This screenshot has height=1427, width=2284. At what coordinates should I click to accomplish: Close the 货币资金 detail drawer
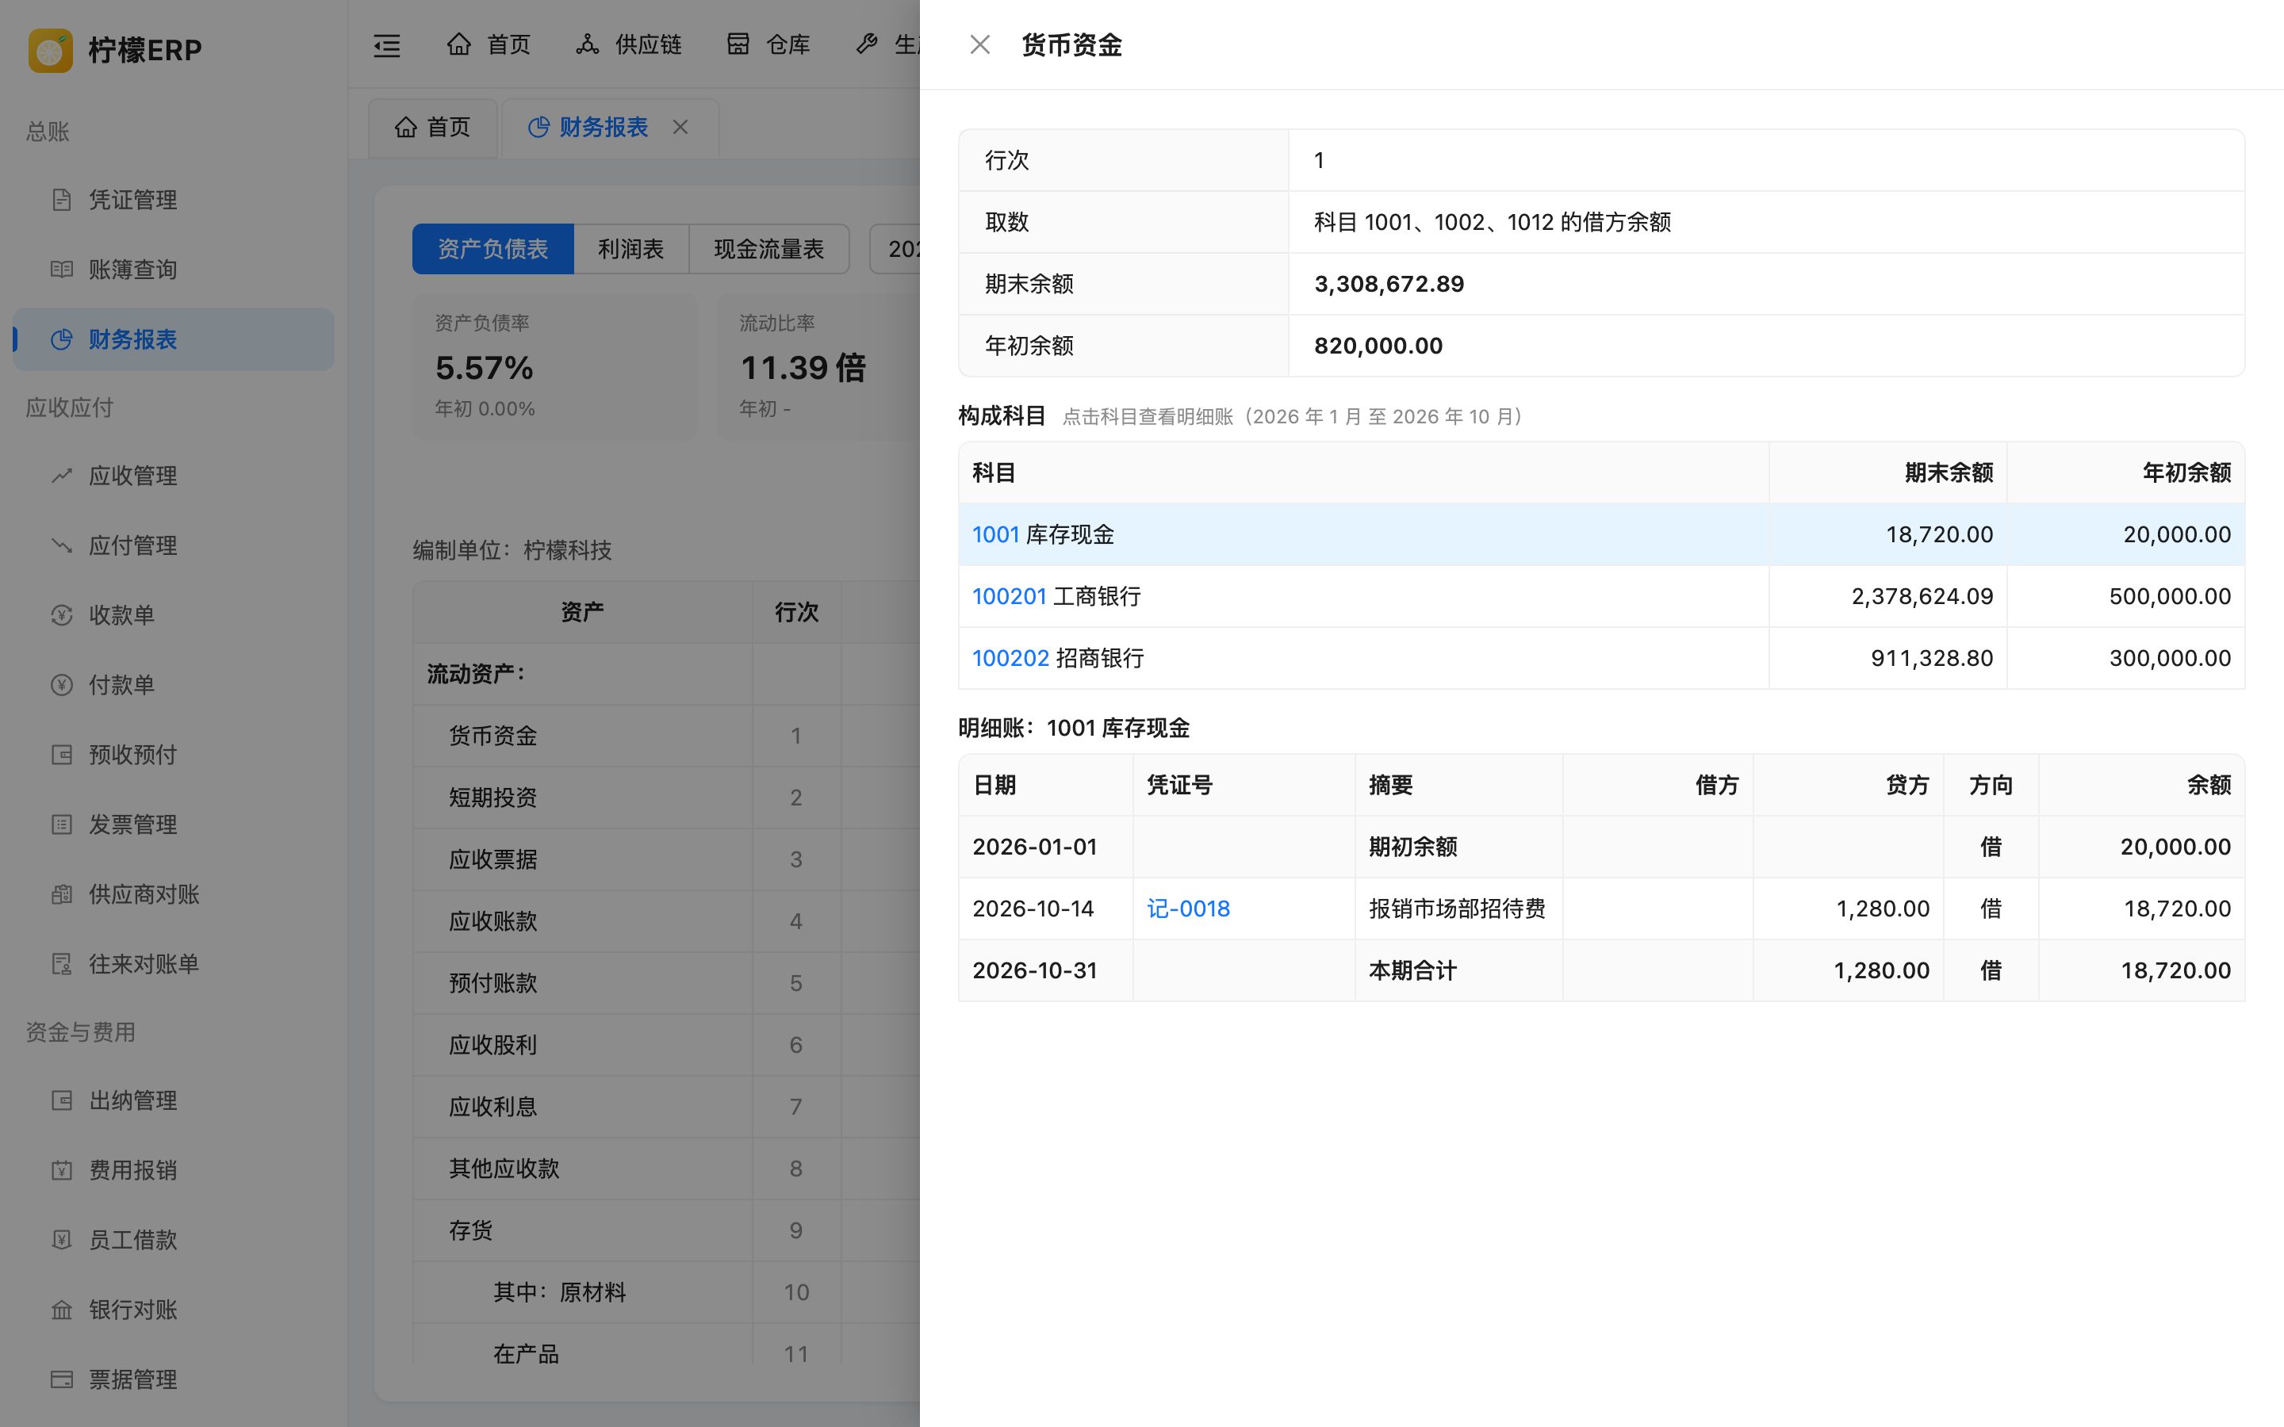[979, 44]
